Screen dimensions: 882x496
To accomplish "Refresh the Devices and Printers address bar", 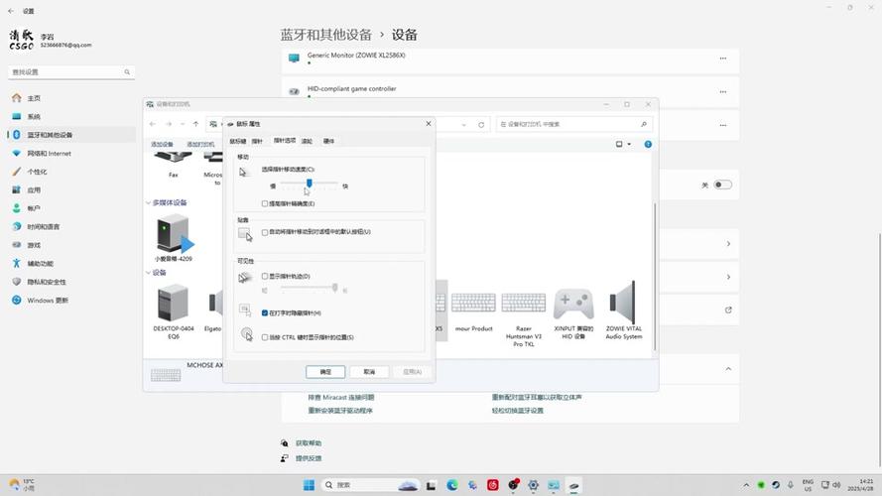I will coord(481,125).
